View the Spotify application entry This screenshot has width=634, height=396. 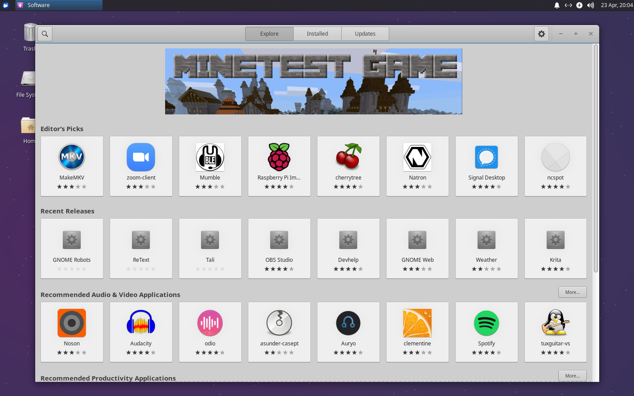(487, 332)
